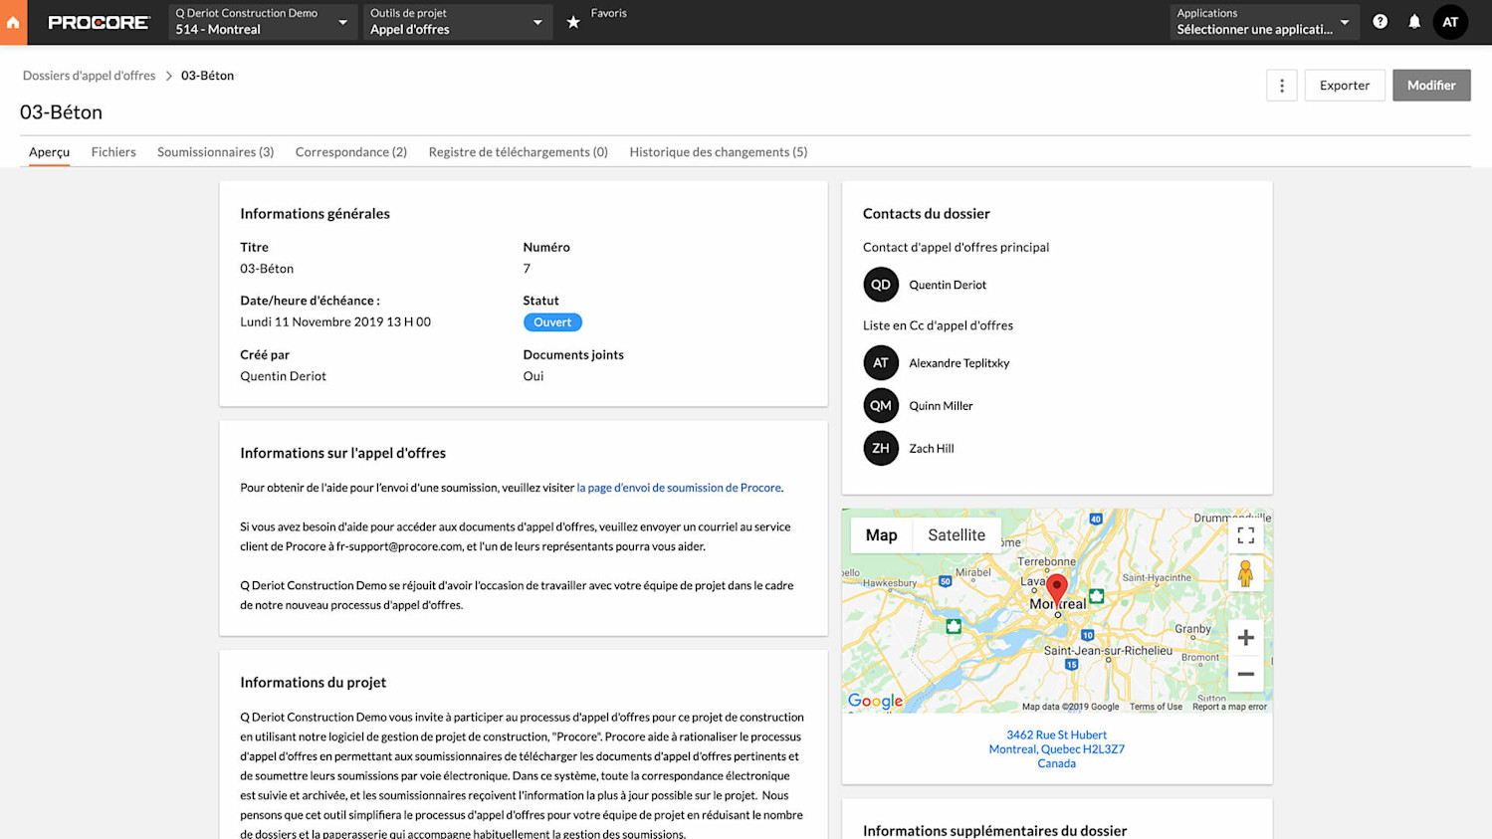This screenshot has width=1492, height=839.
Task: Click the Exporter button
Action: 1345,86
